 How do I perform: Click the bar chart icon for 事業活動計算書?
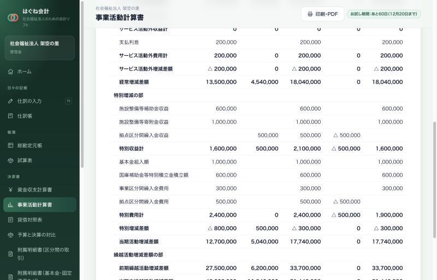coord(10,205)
